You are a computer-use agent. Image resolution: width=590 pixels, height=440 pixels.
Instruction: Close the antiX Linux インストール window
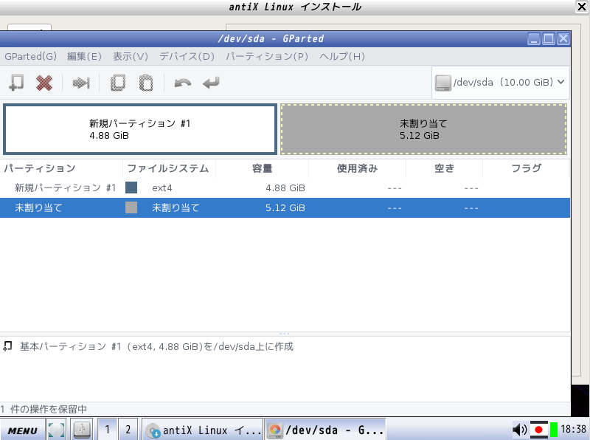click(x=582, y=7)
